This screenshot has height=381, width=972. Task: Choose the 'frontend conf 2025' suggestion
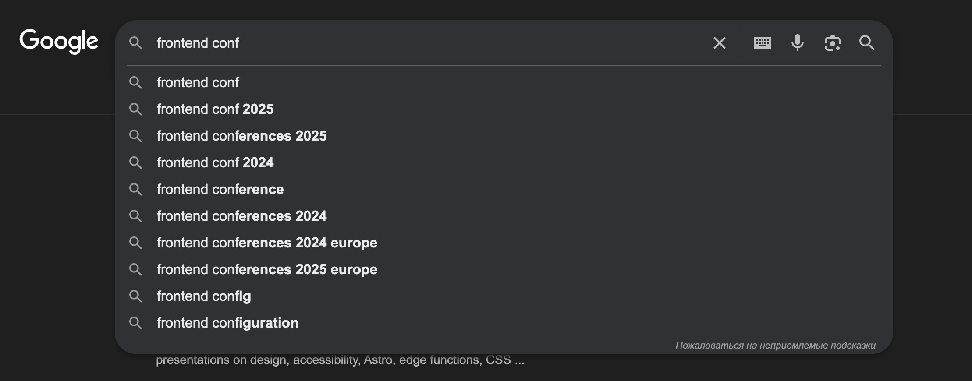[215, 109]
